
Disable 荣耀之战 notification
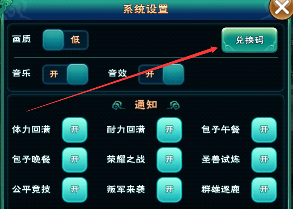point(169,160)
